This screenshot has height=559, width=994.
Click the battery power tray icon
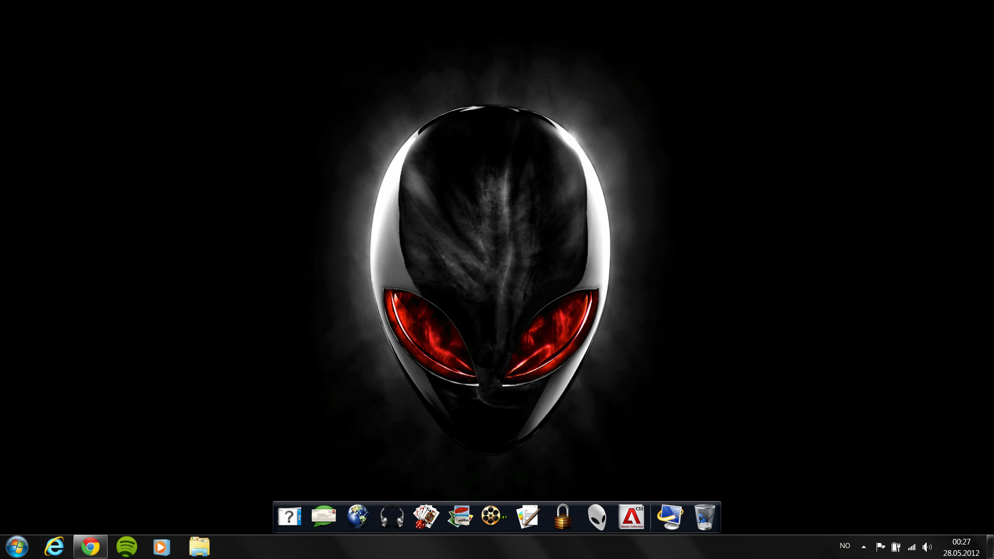pyautogui.click(x=896, y=547)
